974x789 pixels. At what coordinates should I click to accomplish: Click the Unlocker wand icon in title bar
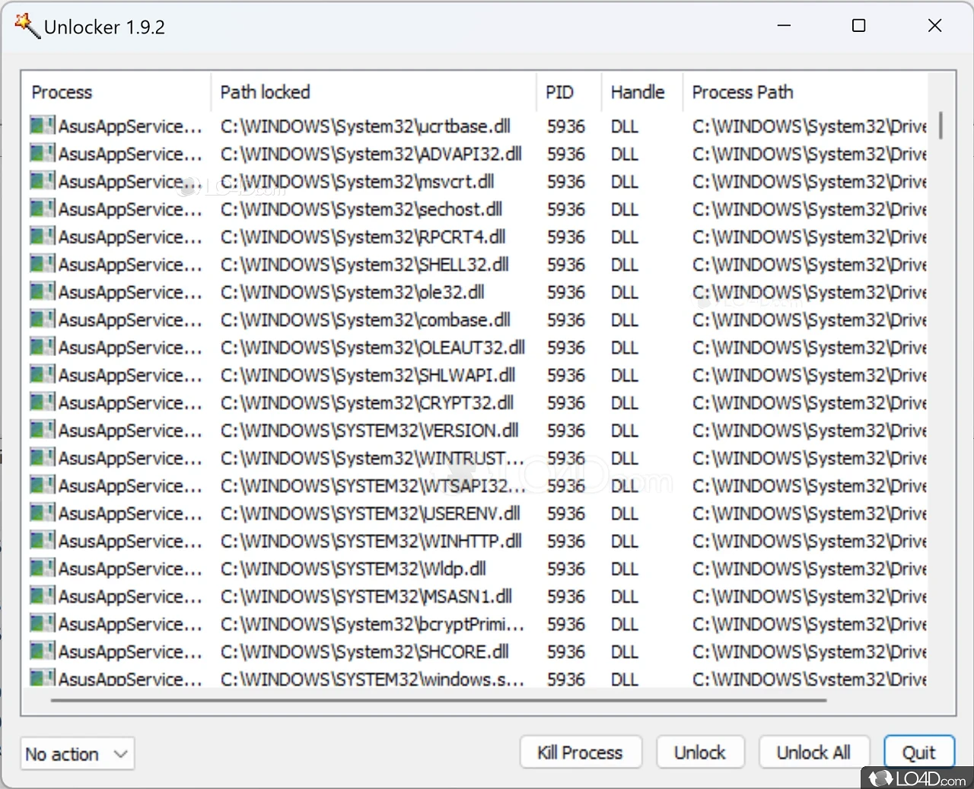point(27,26)
